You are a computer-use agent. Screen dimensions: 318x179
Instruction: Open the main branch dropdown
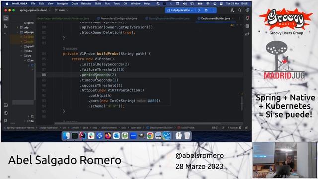click(x=62, y=10)
